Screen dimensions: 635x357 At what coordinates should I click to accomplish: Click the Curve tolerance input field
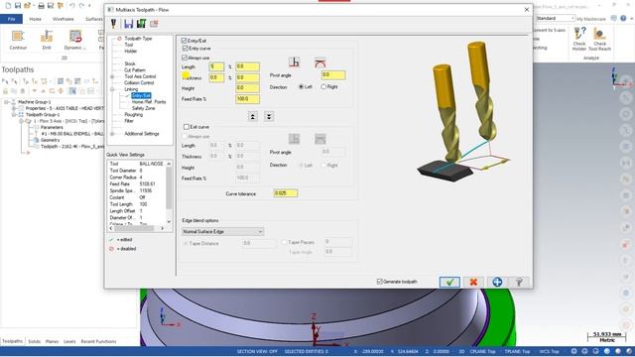click(x=286, y=193)
